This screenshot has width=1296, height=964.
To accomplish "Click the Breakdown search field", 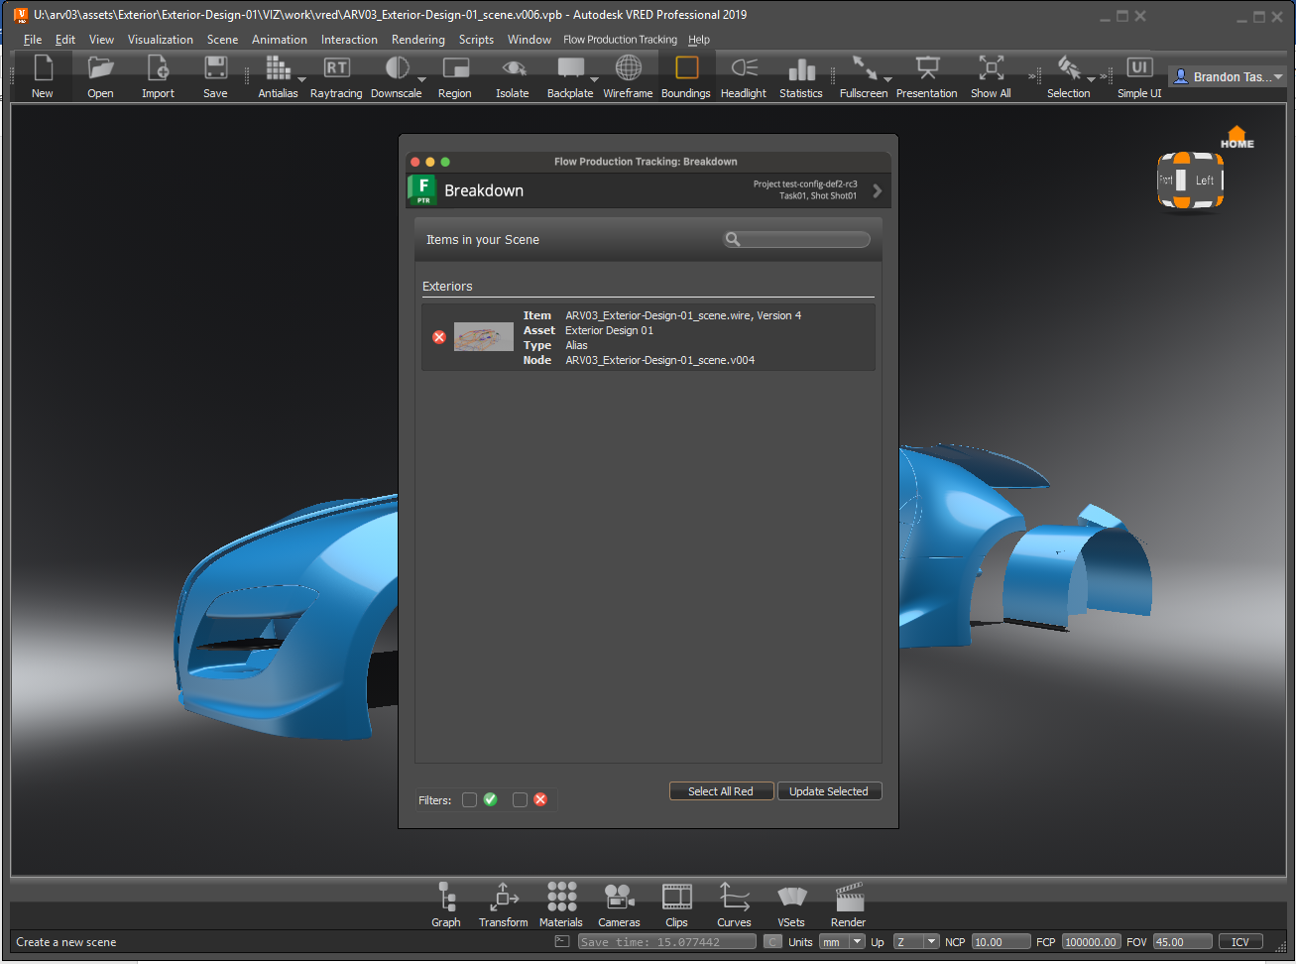I will coord(797,239).
